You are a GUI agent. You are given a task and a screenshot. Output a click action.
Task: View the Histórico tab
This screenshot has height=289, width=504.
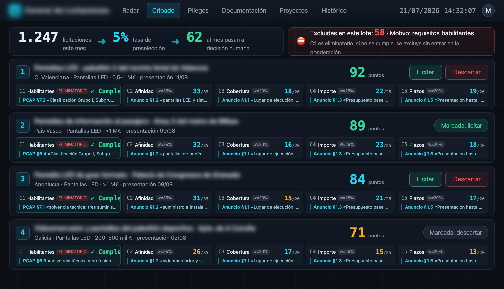(x=334, y=11)
